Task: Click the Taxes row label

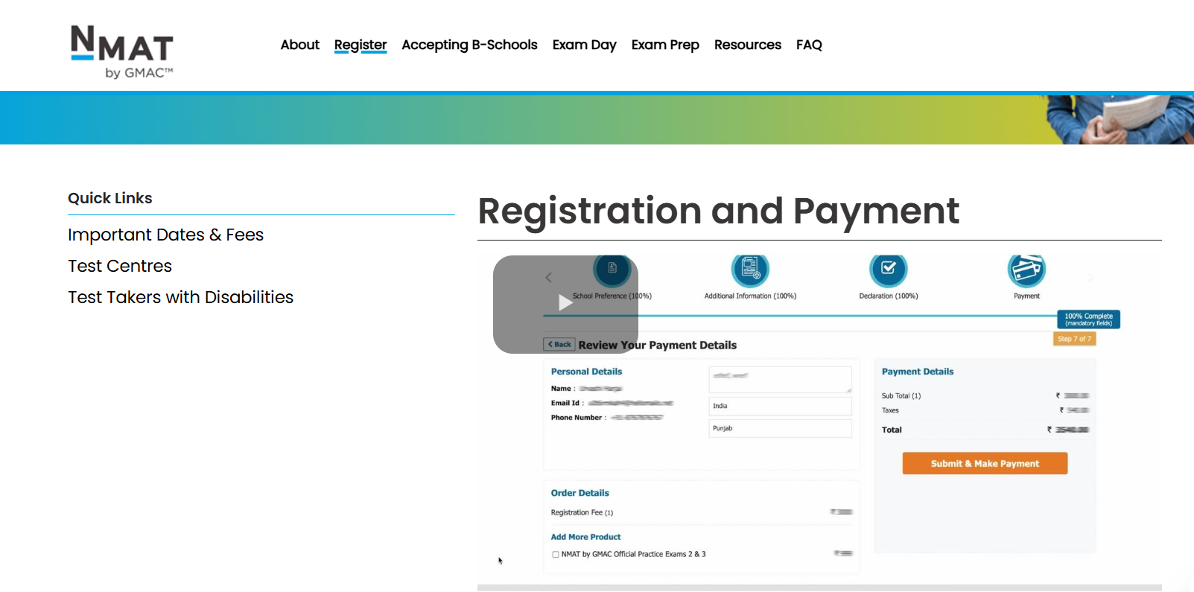Action: pos(890,410)
